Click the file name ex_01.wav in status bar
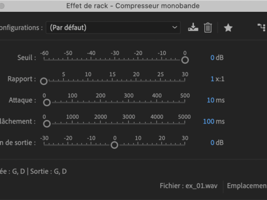This screenshot has width=267, height=200. point(202,186)
